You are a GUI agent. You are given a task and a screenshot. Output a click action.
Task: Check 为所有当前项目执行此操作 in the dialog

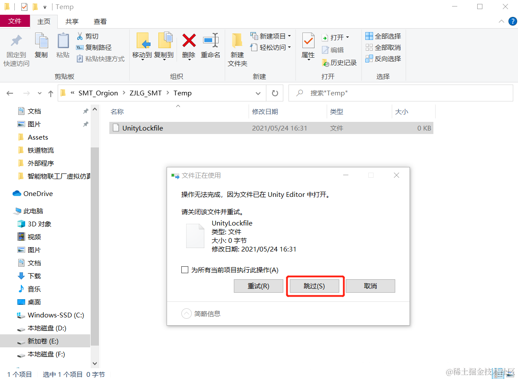[x=184, y=269]
